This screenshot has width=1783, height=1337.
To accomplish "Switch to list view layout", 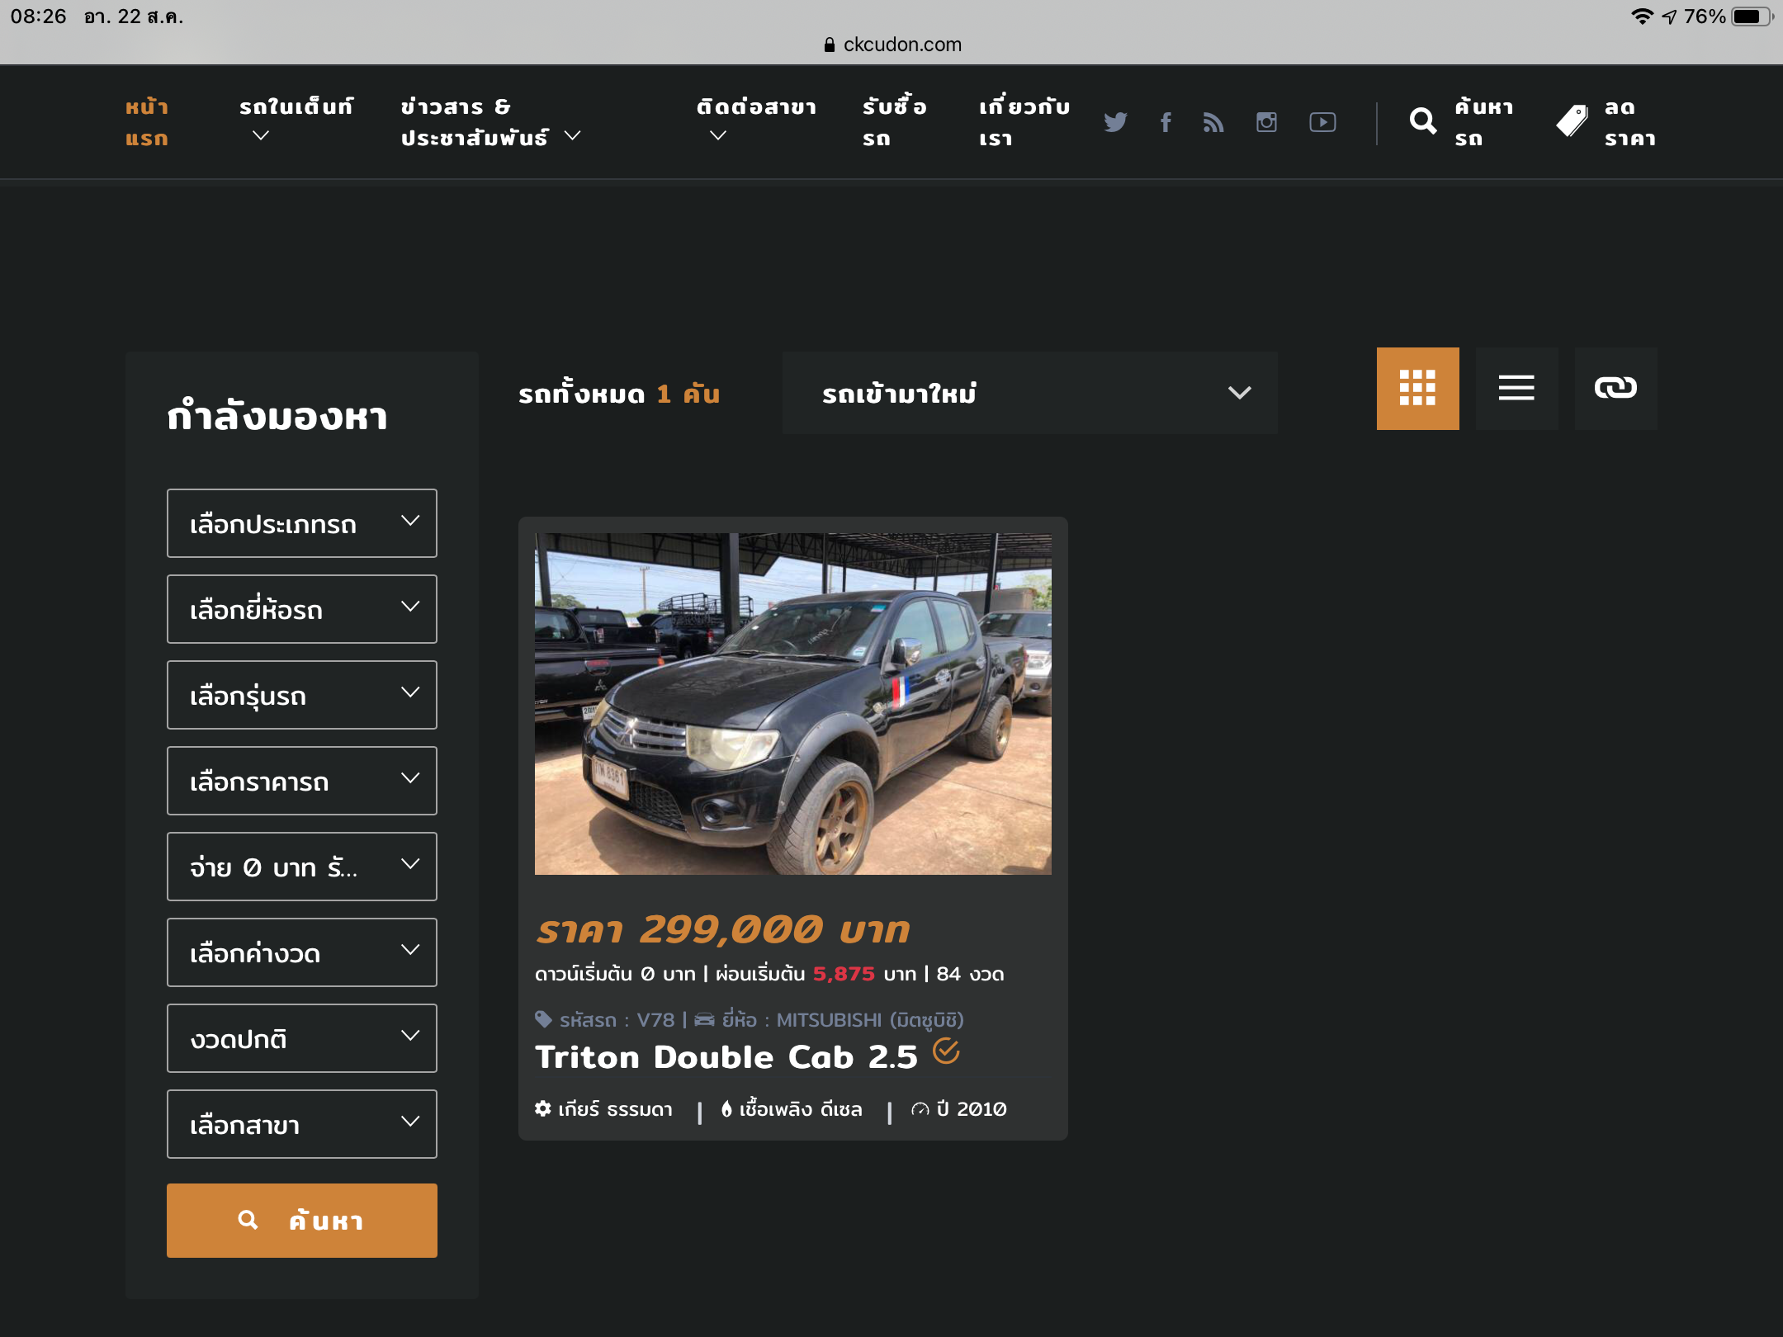I will 1516,388.
